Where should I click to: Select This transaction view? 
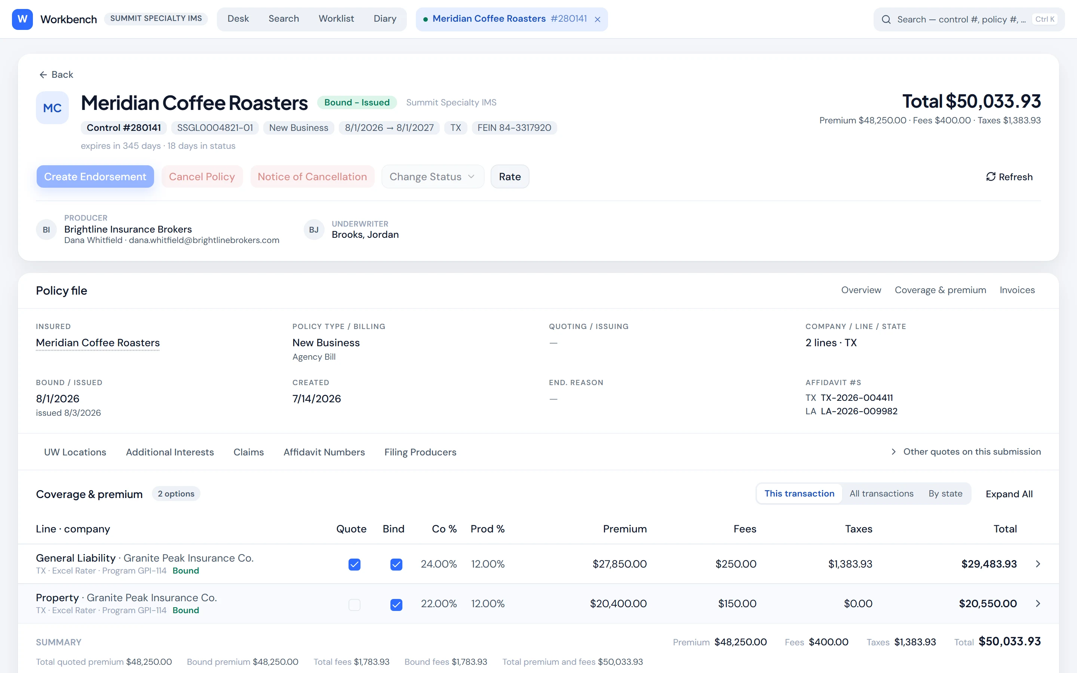[x=799, y=494]
